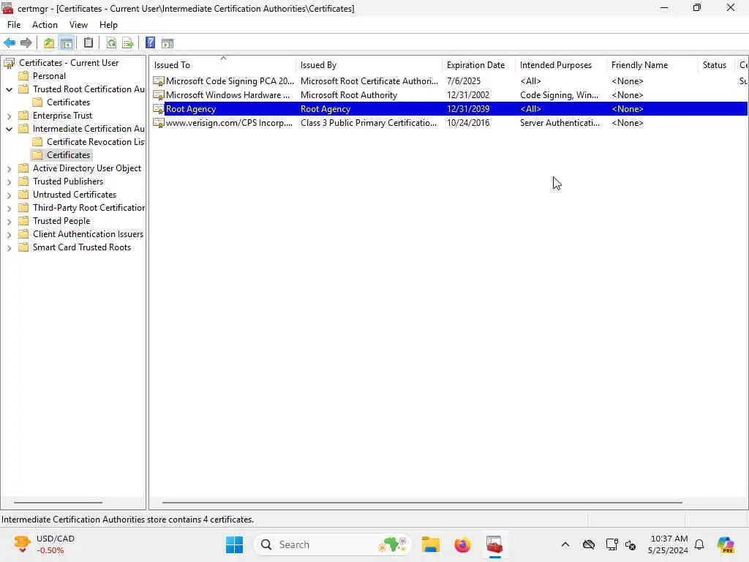This screenshot has width=749, height=562.
Task: Open the Action menu
Action: tap(45, 25)
